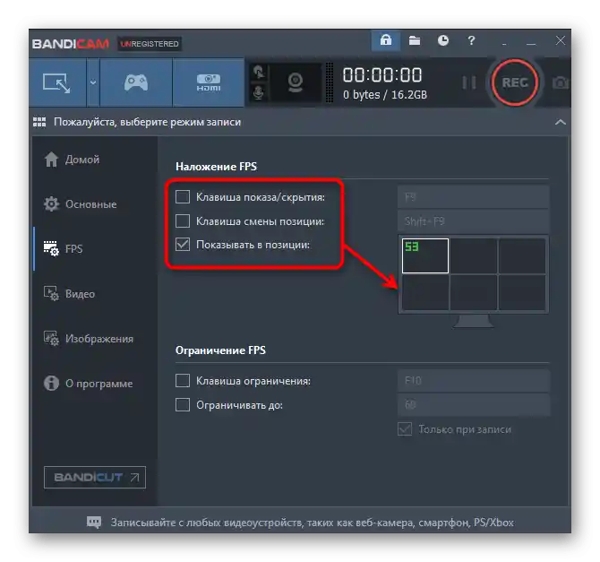Viewport: 600px width, 562px height.
Task: Open help via the question mark icon
Action: (x=471, y=40)
